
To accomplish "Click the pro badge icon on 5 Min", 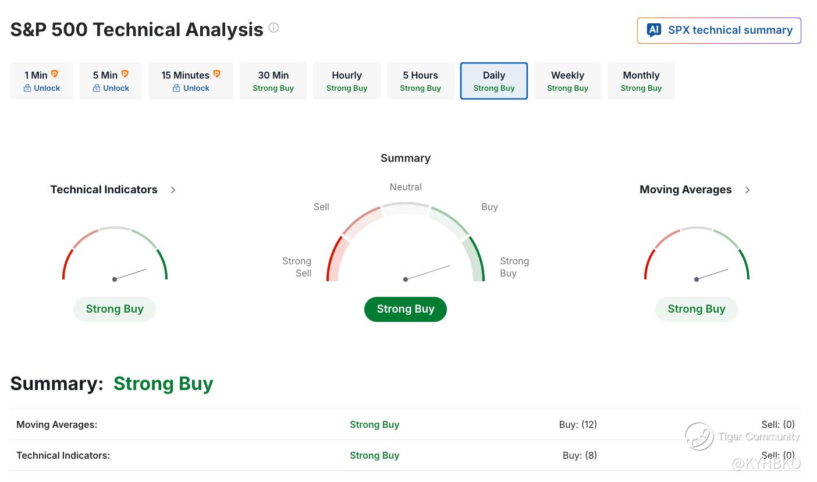I will pyautogui.click(x=125, y=74).
